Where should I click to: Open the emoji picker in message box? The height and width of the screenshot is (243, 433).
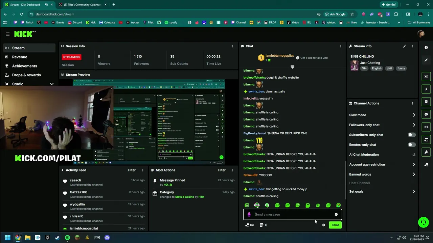[x=336, y=214]
